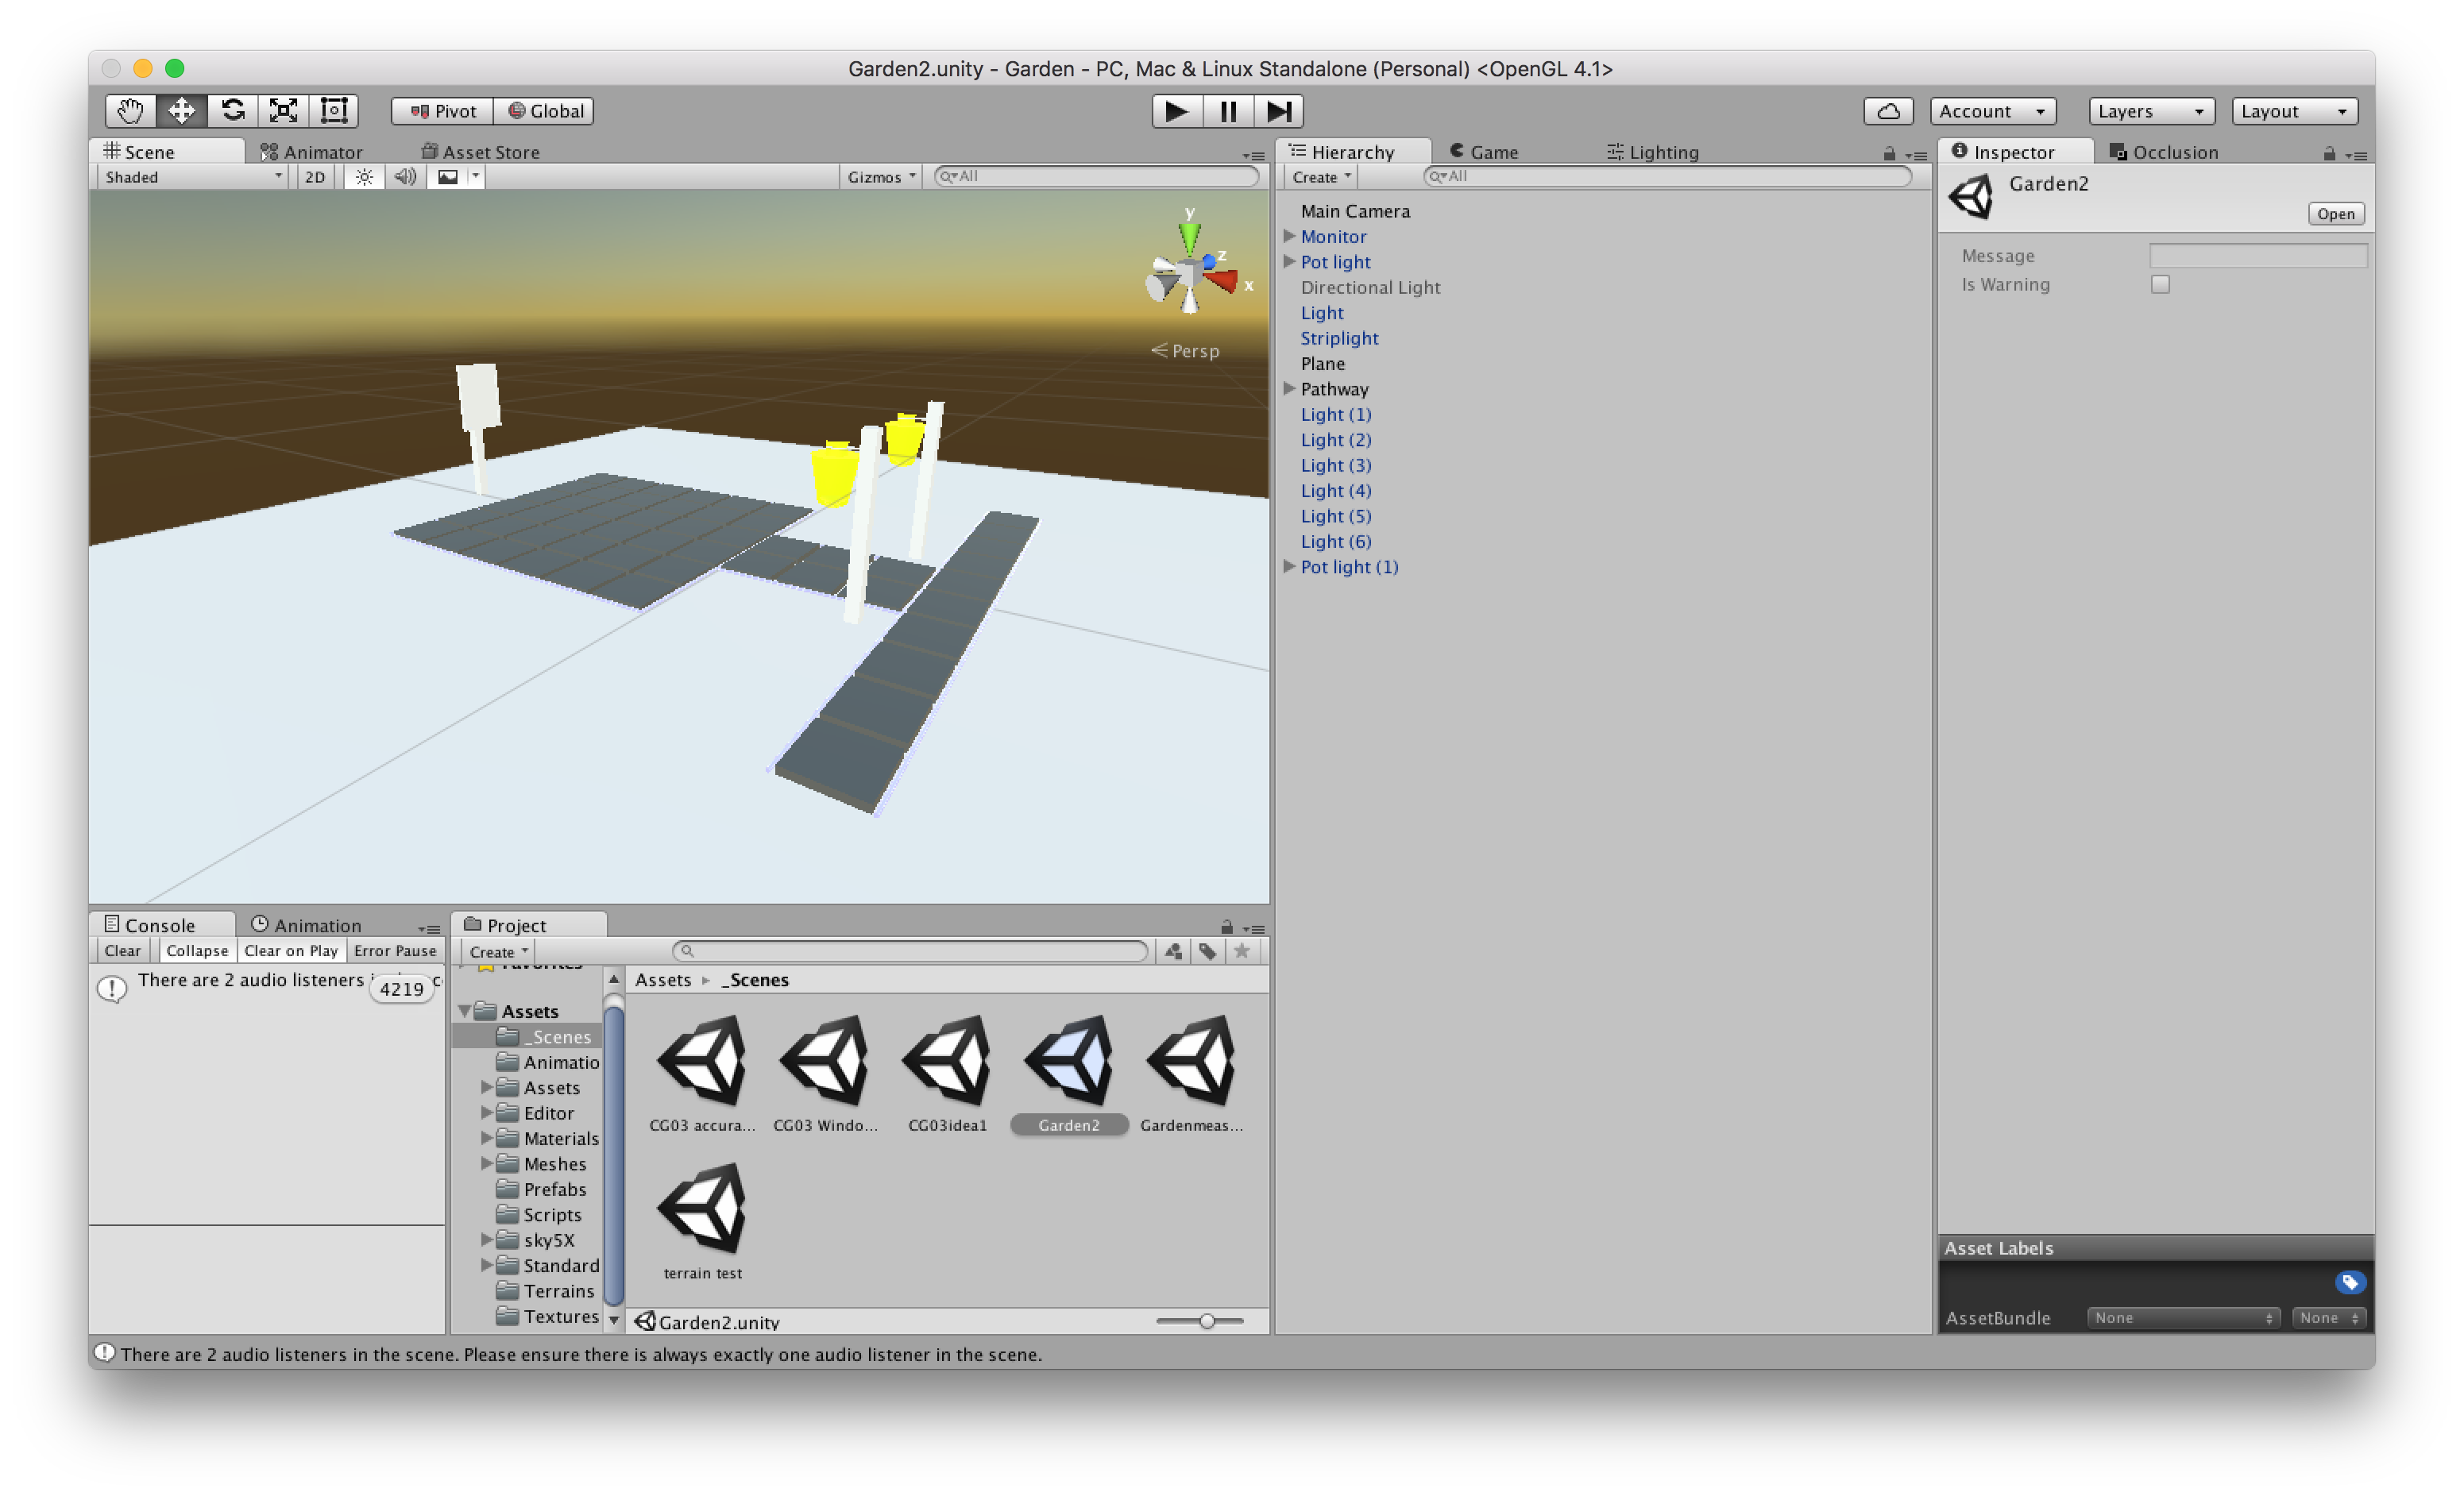The image size is (2464, 1496).
Task: Click the Step frame button
Action: [x=1278, y=111]
